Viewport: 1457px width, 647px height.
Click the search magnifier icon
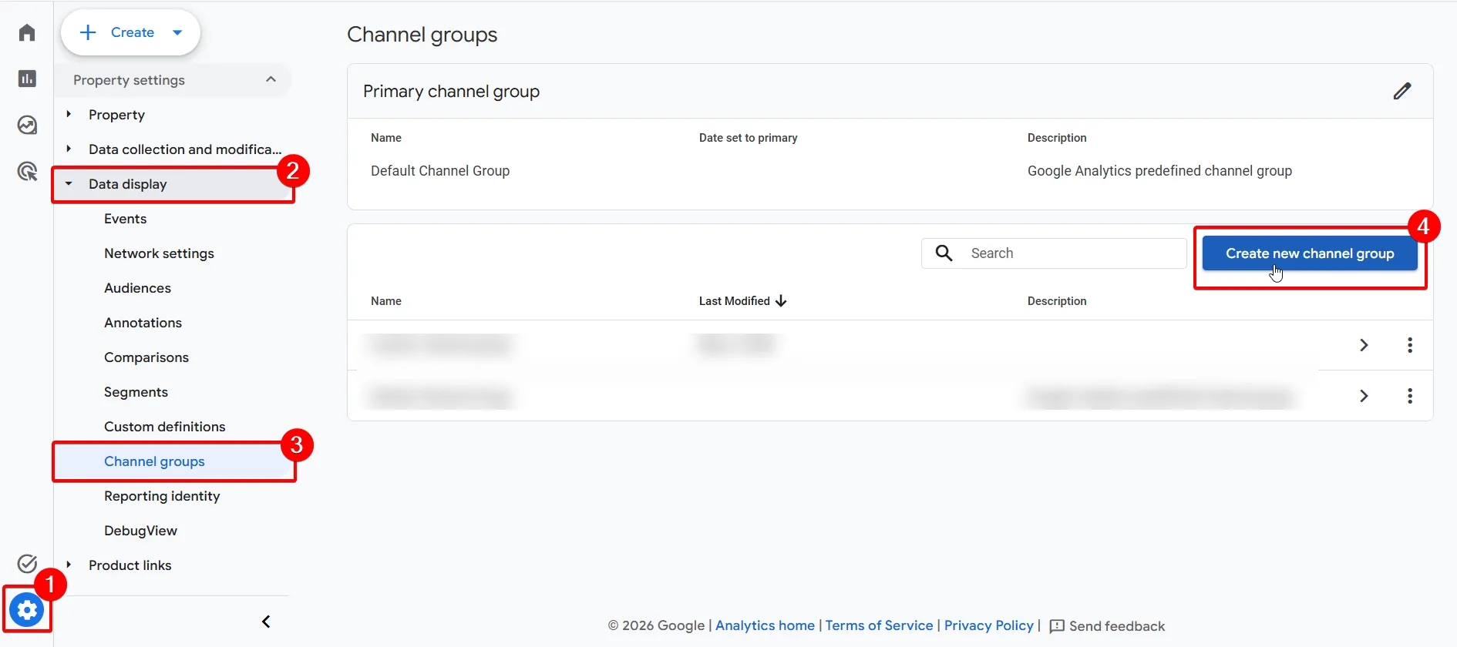944,253
